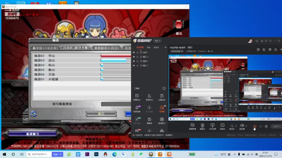Edit stream category tag with pencil
282x158 pixels.
click(x=177, y=51)
